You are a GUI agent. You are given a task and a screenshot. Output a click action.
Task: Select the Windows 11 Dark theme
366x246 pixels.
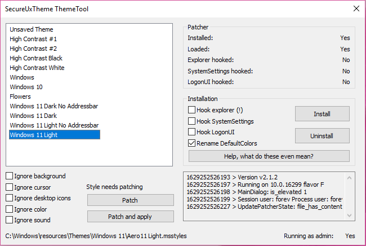click(33, 116)
